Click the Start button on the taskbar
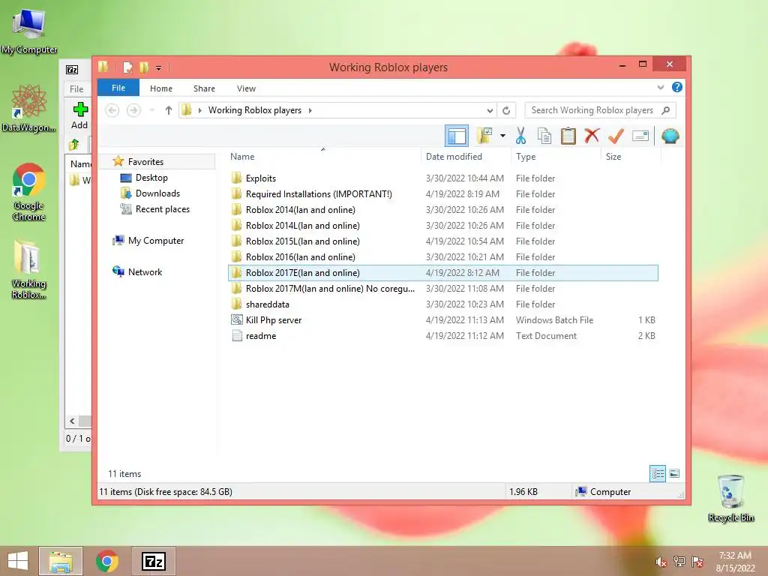 coord(18,561)
